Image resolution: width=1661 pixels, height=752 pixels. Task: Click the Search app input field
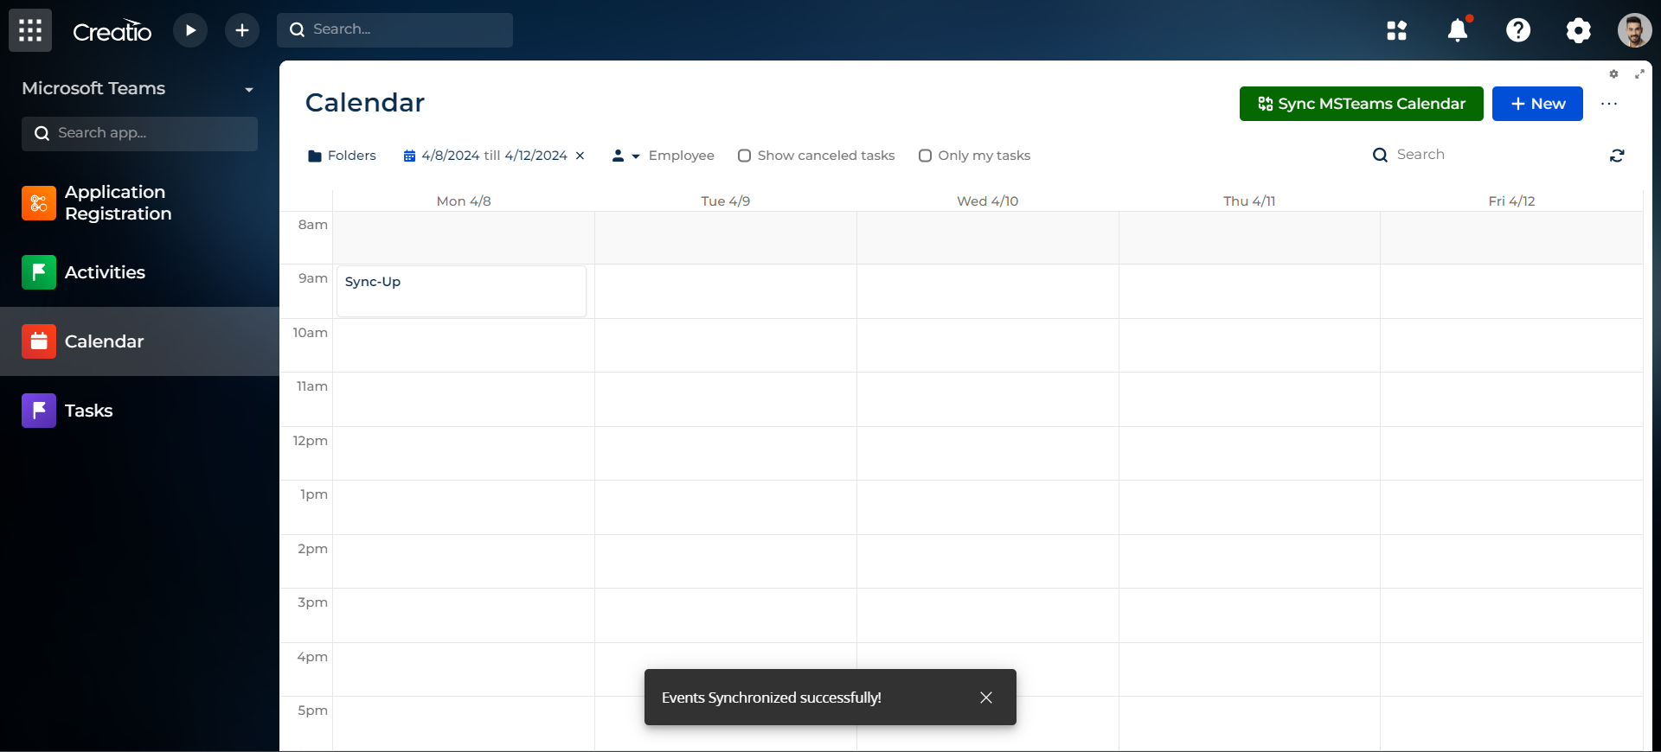tap(139, 133)
